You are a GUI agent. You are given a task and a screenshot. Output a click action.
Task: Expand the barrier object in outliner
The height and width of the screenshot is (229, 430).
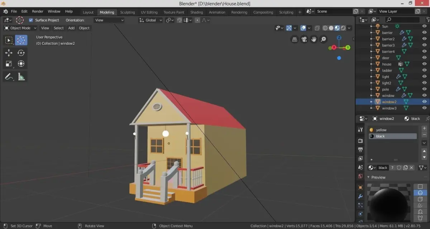[371, 33]
